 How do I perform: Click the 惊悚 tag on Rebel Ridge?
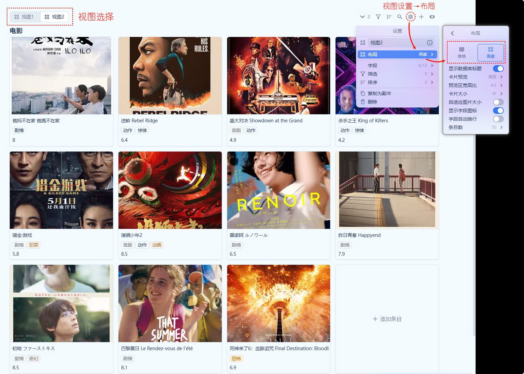(x=142, y=130)
